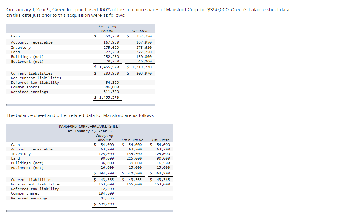Click Green's Equipment carrying amount 79,750
348x215 pixels.
click(x=112, y=61)
